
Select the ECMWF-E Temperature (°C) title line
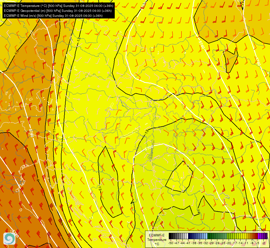pos(58,6)
